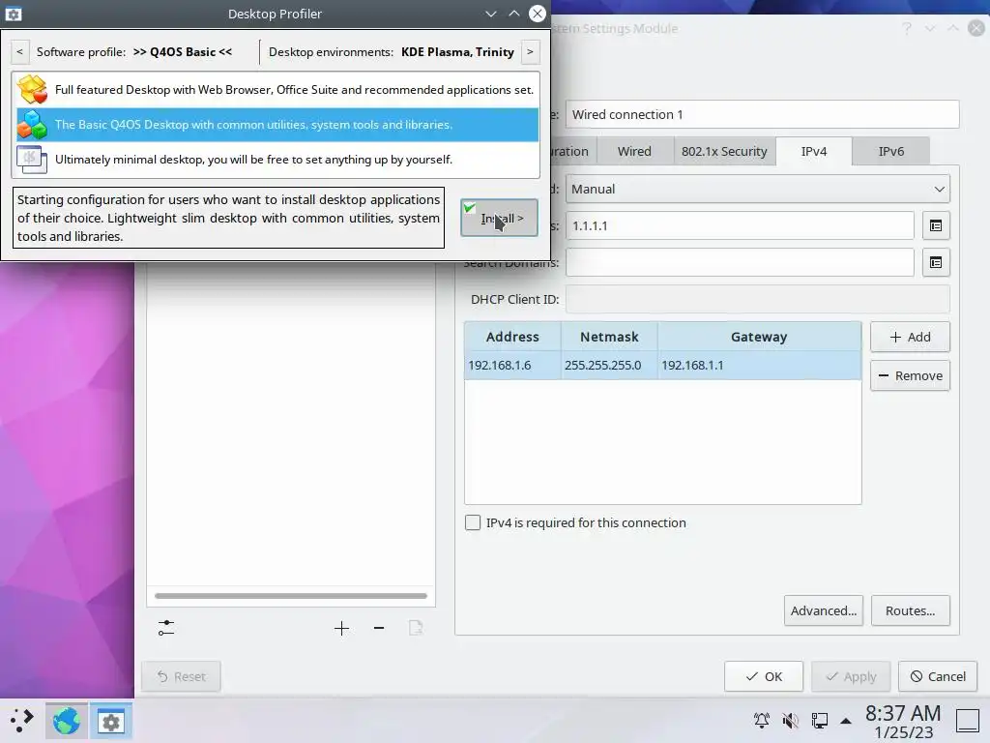Select Full featured Desktop profile row
This screenshot has width=990, height=743.
tap(277, 90)
